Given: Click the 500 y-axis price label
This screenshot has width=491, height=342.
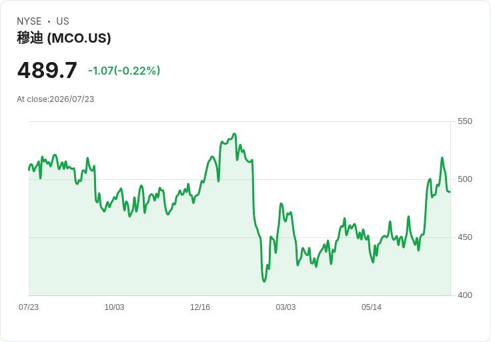Looking at the screenshot, I should 465,179.
